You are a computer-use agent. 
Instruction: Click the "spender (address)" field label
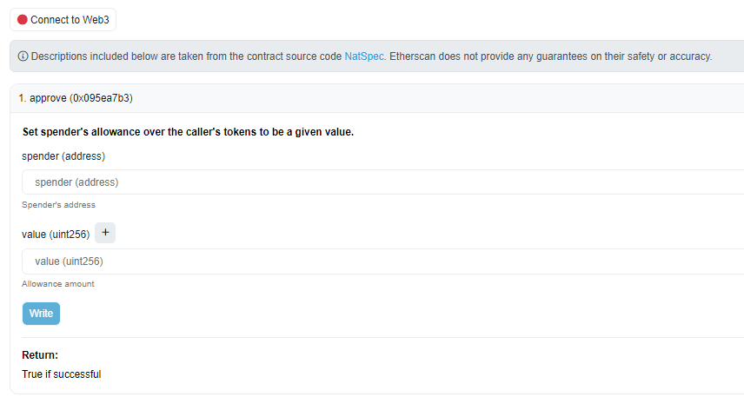click(63, 156)
